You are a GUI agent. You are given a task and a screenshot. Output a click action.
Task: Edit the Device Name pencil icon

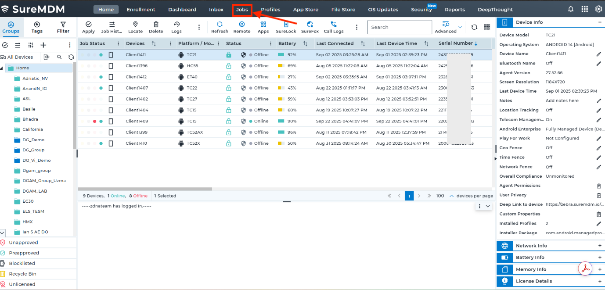click(598, 54)
